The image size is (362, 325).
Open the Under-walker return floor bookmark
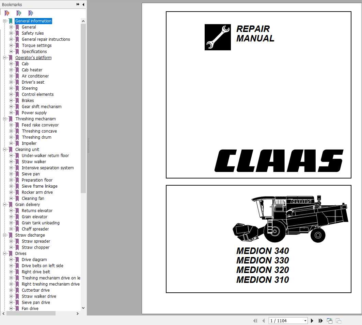tap(45, 156)
